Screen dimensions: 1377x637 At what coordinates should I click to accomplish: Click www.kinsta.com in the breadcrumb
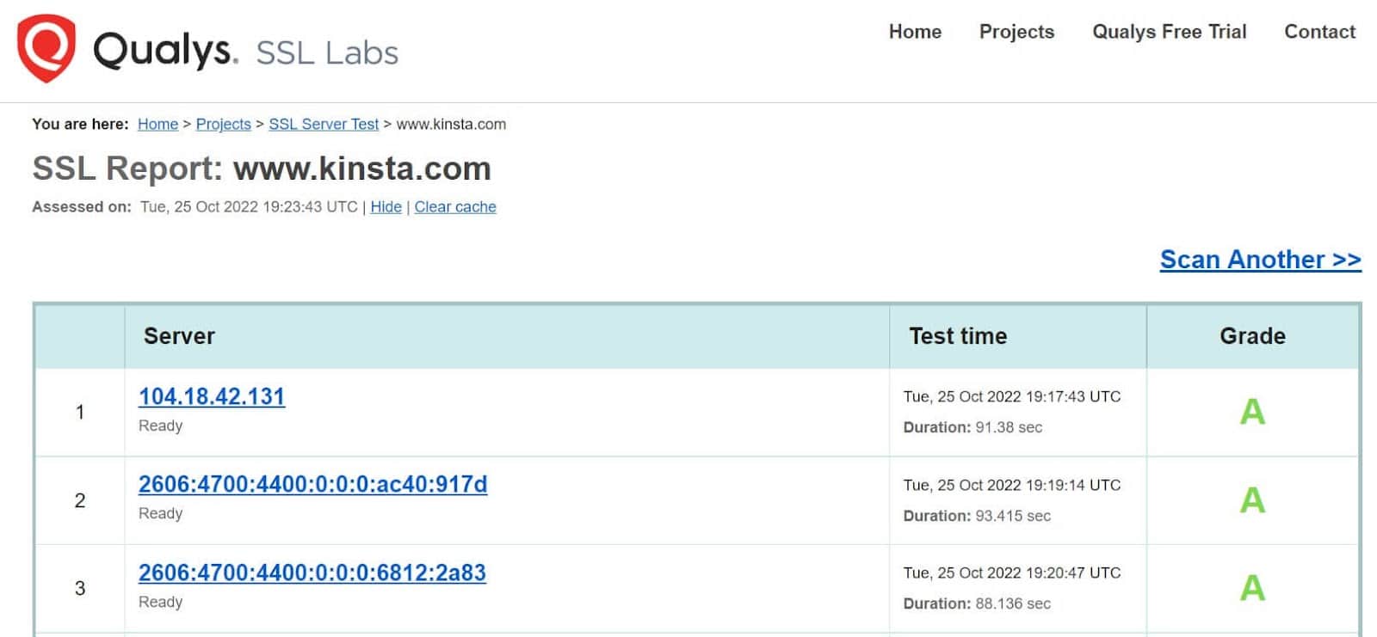[x=451, y=124]
